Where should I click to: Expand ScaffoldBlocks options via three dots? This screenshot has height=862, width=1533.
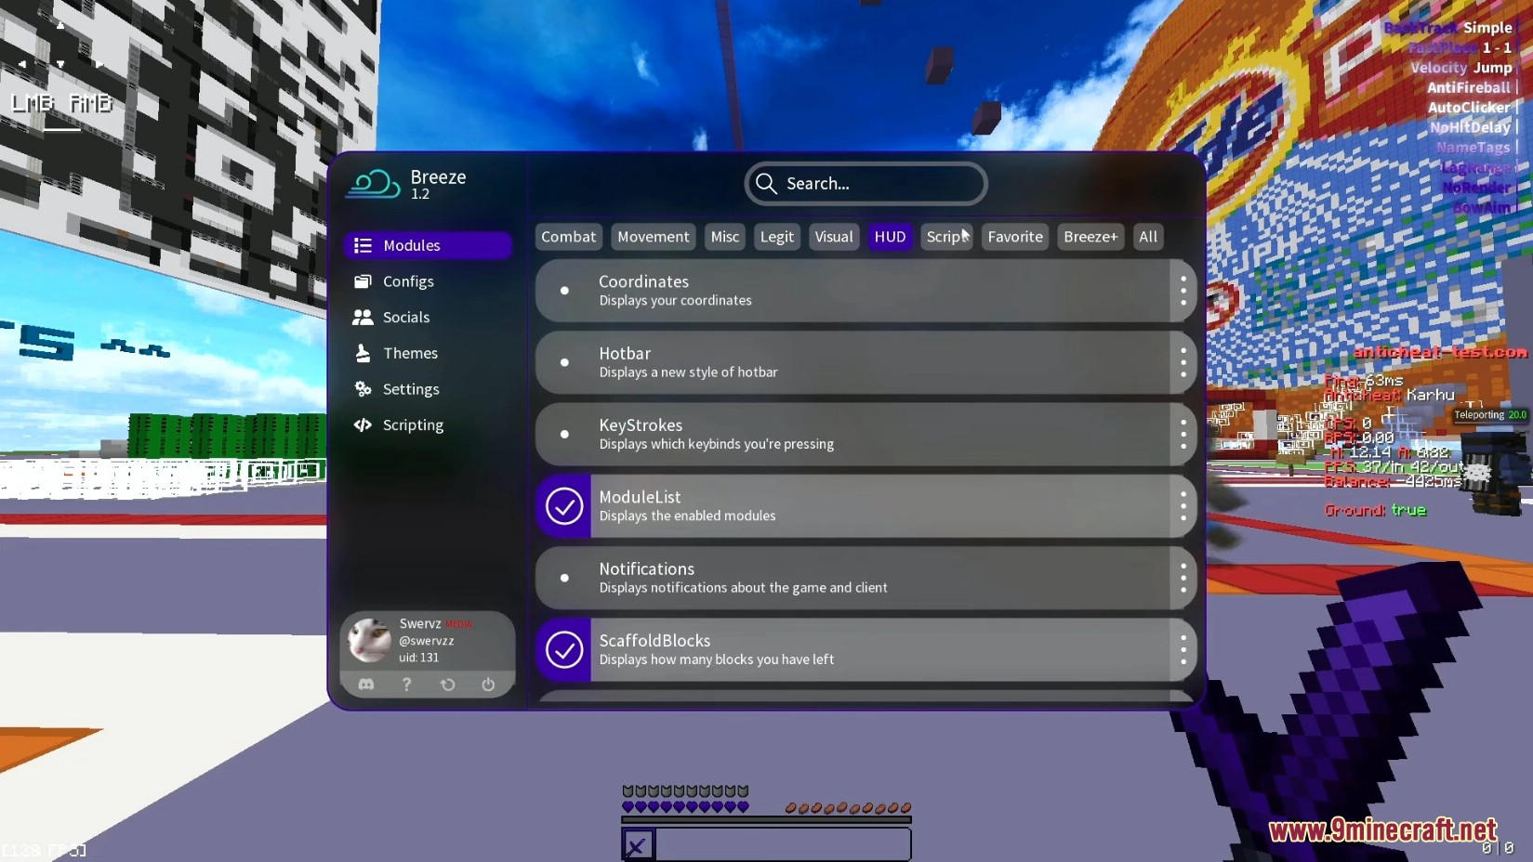(x=1183, y=649)
